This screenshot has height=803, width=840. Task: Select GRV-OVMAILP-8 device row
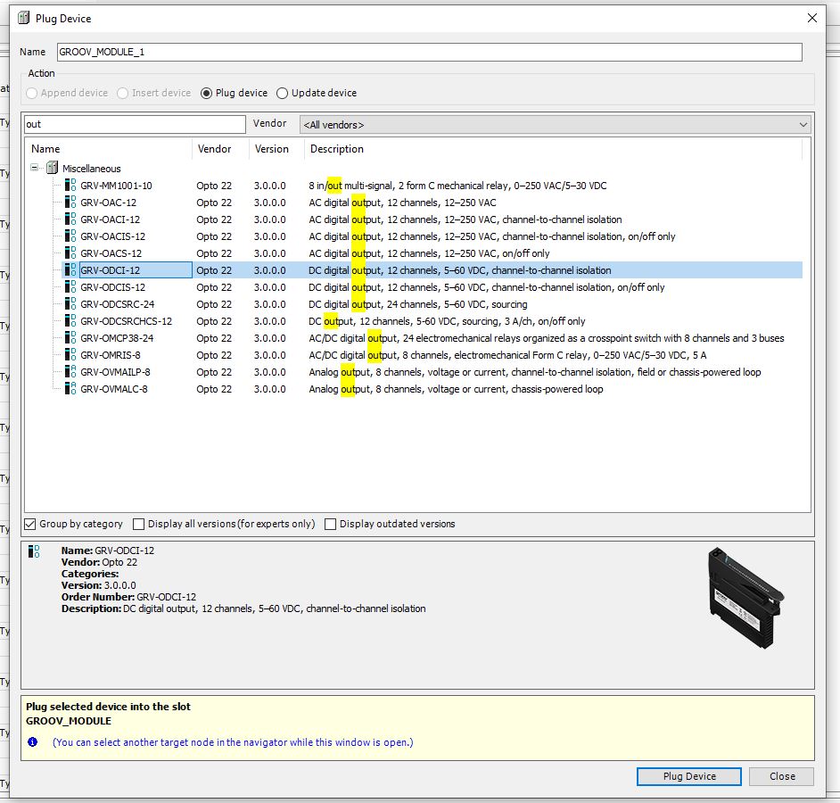(x=432, y=372)
